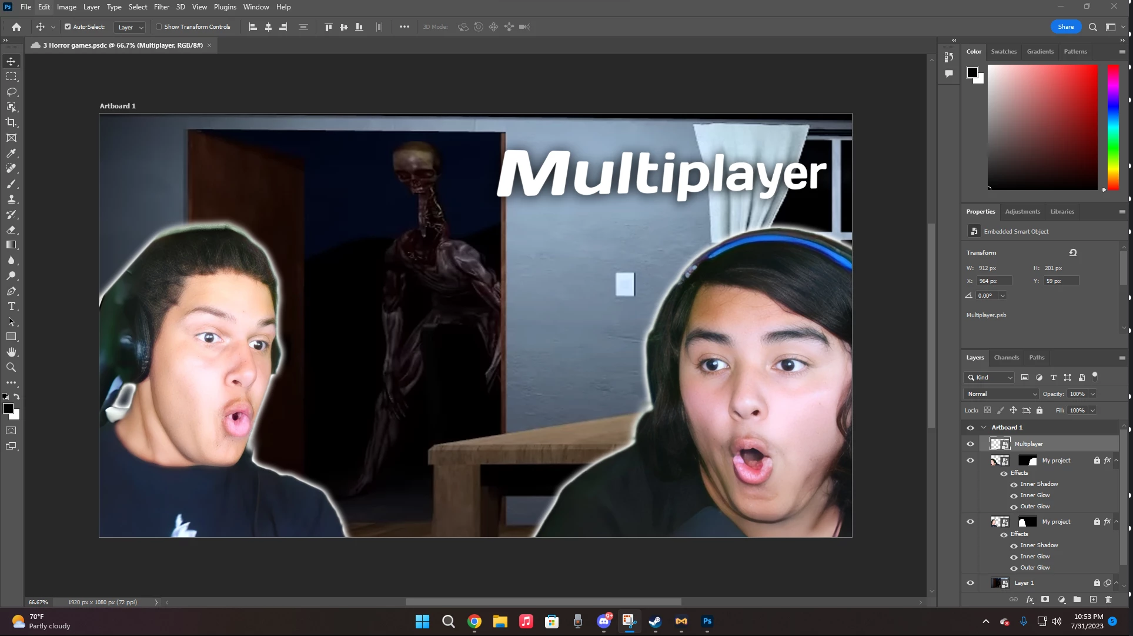Select the Clone Stamp tool

[x=11, y=199]
